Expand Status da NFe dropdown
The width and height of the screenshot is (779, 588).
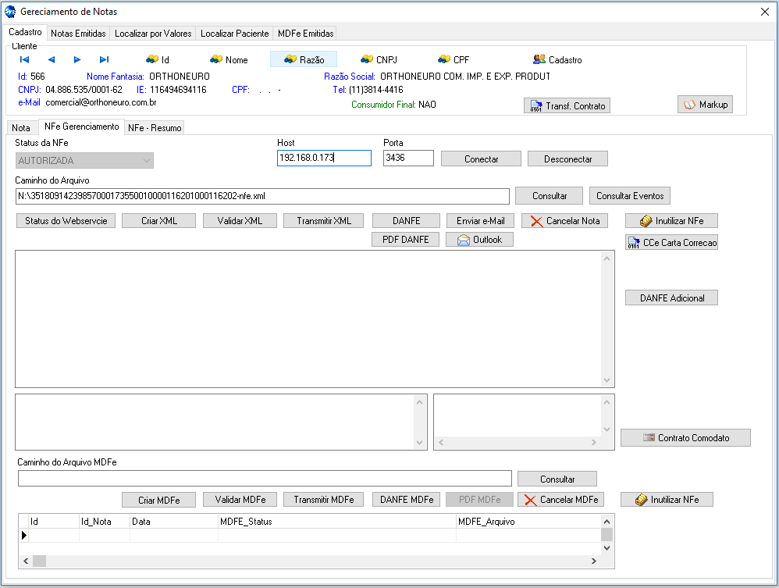click(x=146, y=161)
